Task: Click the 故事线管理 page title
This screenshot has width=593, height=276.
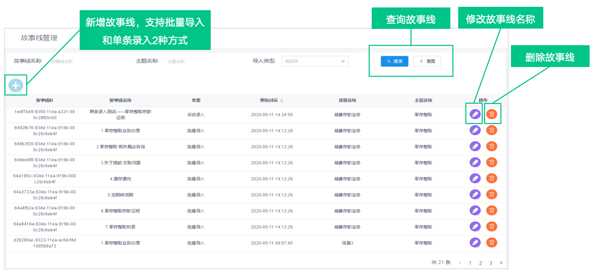Action: pos(39,38)
